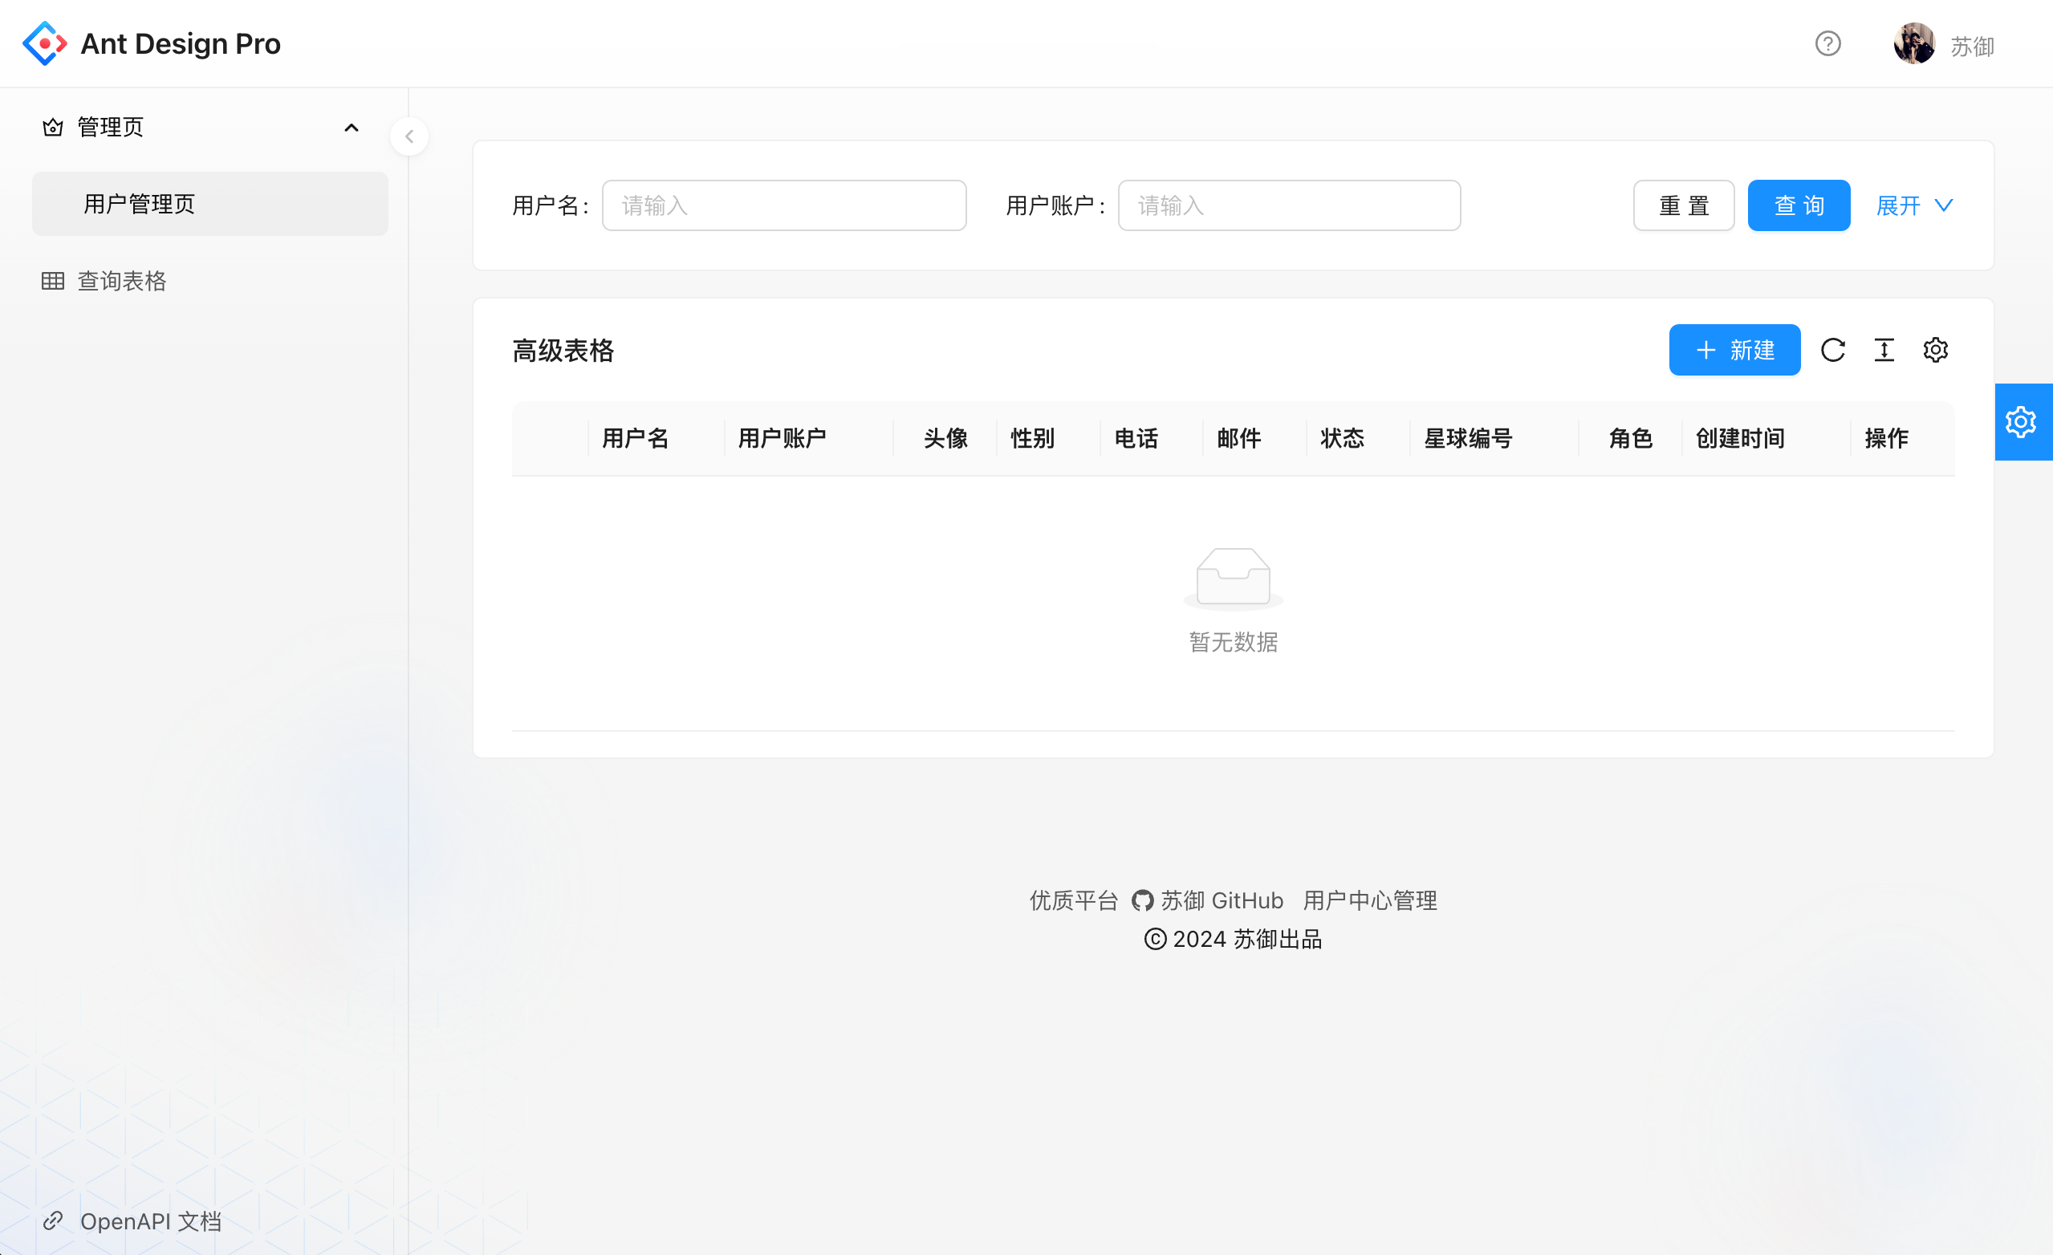Viewport: 2053px width, 1255px height.
Task: Click the GitHub icon in footer
Action: pyautogui.click(x=1141, y=900)
